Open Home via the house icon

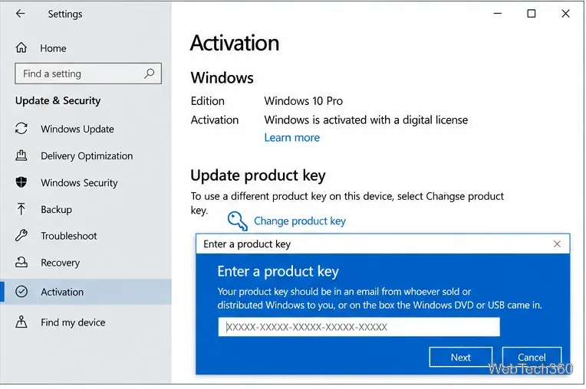(x=21, y=47)
